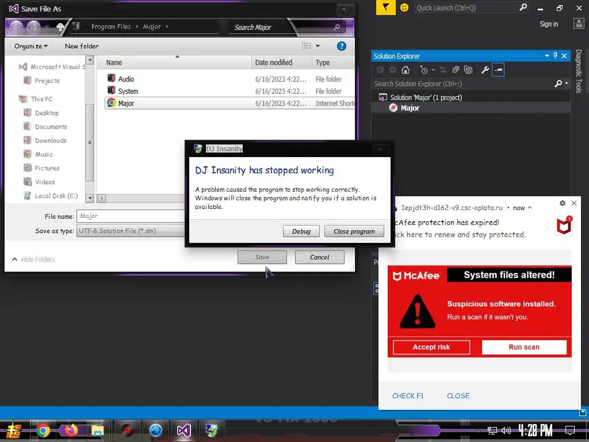Click the blue Help question mark icon
This screenshot has height=442, width=589.
[342, 46]
